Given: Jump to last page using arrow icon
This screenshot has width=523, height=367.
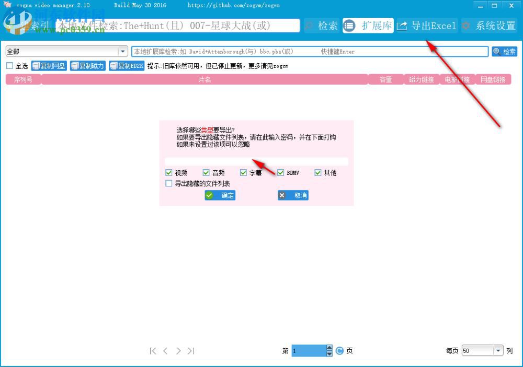Looking at the screenshot, I should (191, 351).
